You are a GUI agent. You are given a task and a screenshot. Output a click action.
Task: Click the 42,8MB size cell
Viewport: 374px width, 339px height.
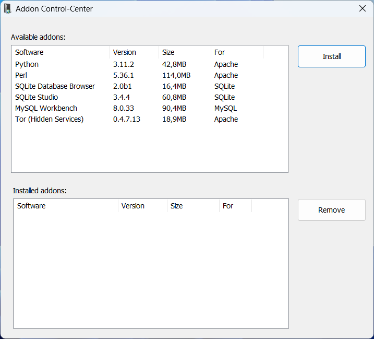pos(174,64)
